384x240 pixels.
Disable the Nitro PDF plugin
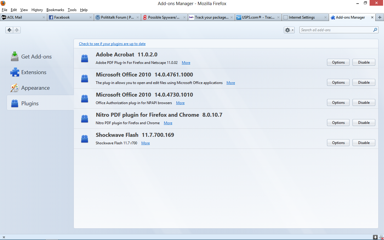(x=364, y=123)
